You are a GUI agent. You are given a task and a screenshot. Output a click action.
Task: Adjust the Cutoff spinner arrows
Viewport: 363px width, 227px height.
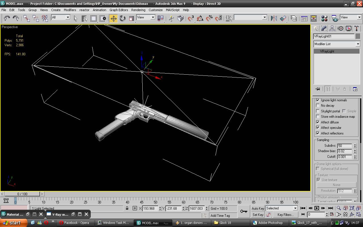click(x=354, y=157)
